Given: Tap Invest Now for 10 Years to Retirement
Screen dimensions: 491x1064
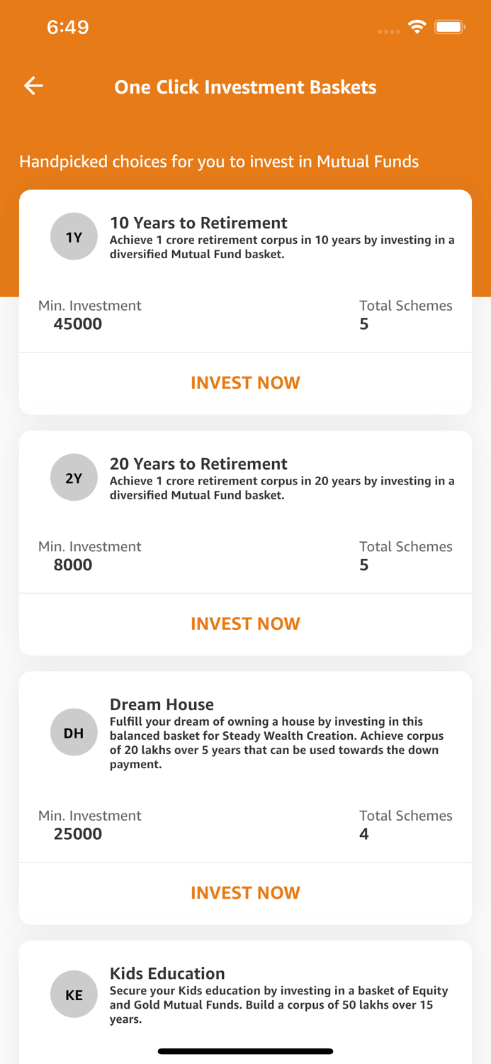Looking at the screenshot, I should click(245, 382).
